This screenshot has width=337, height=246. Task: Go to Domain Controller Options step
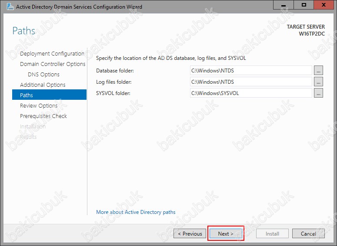pyautogui.click(x=53, y=64)
